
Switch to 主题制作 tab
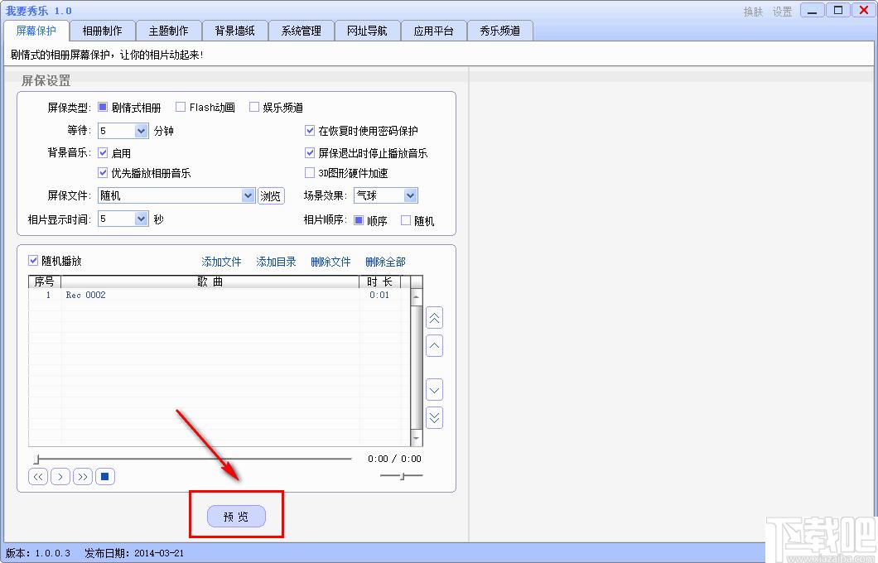click(168, 31)
